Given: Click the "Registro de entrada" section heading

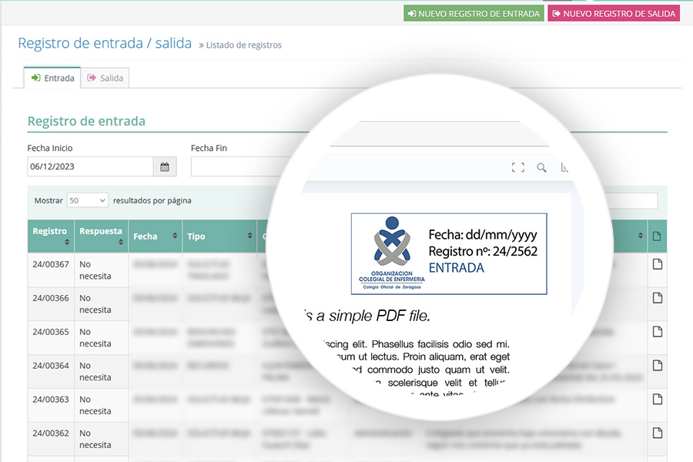Looking at the screenshot, I should click(86, 121).
